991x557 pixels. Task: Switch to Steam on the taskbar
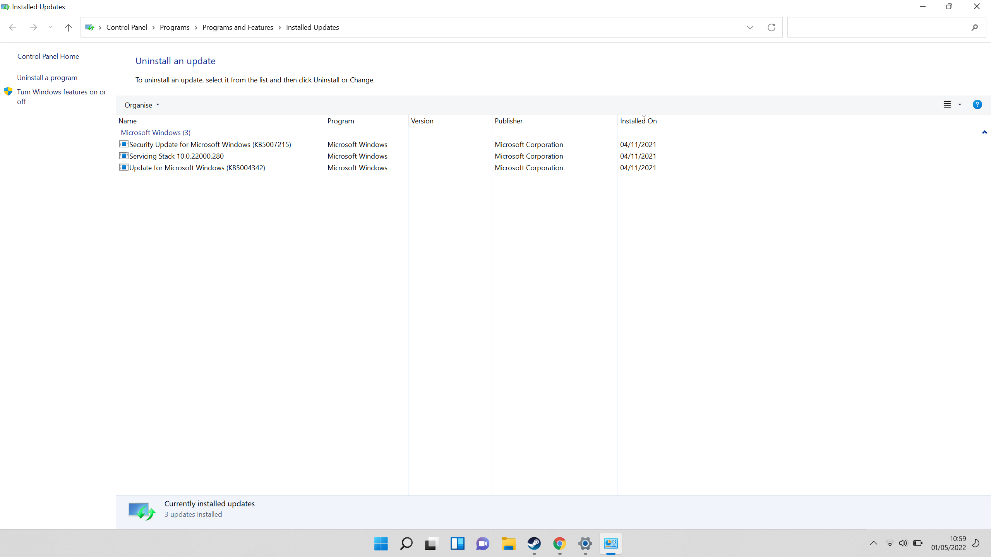click(534, 544)
